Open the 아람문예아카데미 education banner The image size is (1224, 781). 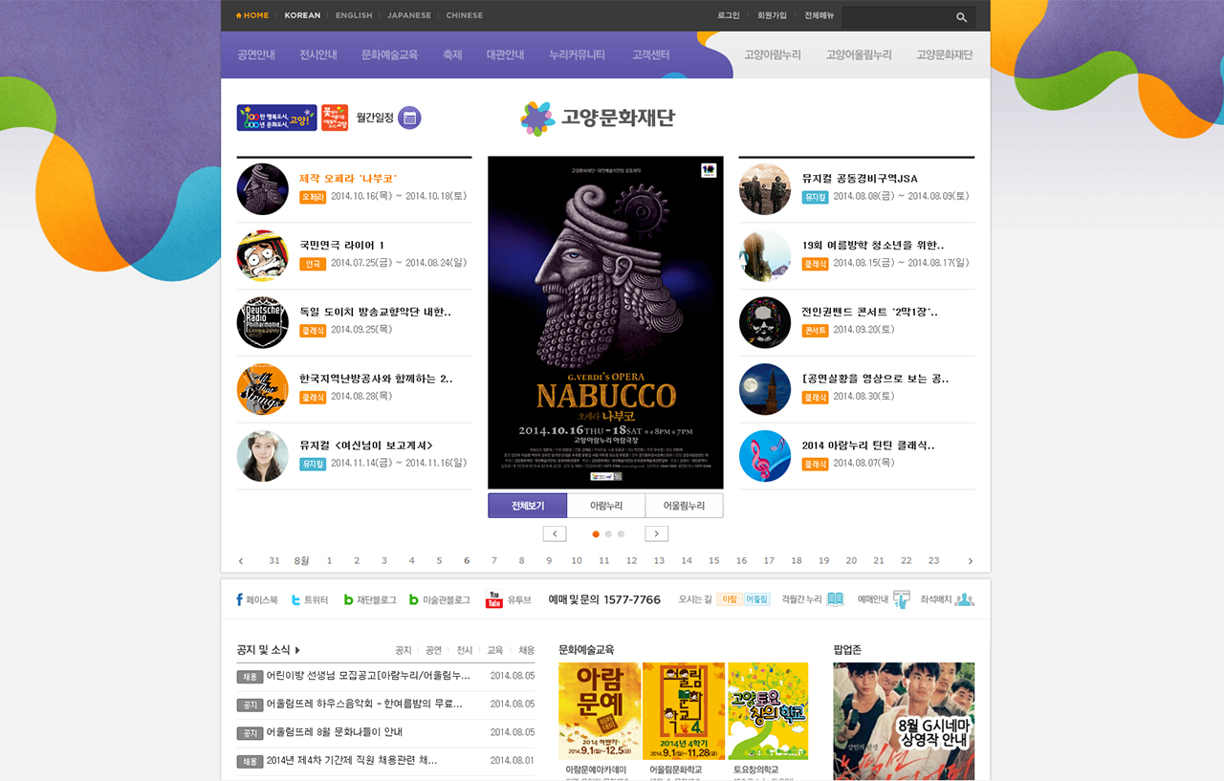(x=600, y=711)
